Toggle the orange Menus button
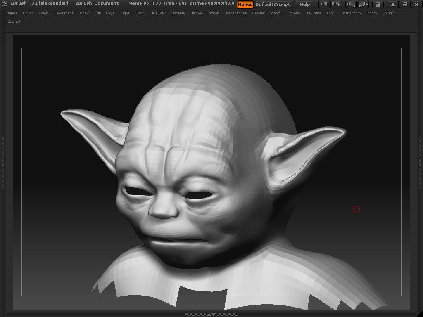This screenshot has width=423, height=317. (x=245, y=4)
